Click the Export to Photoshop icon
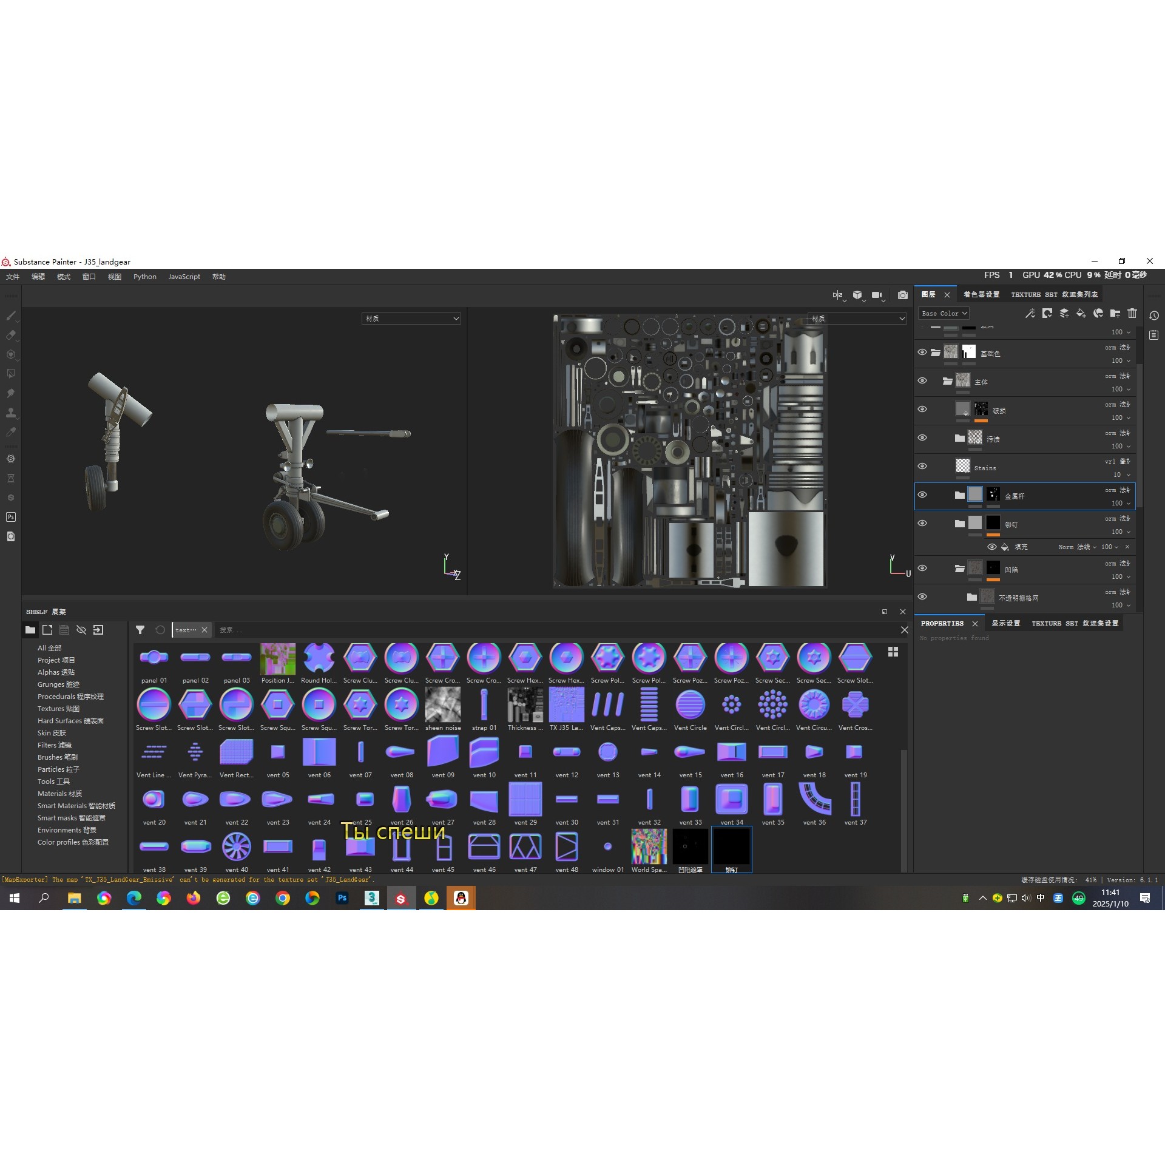The image size is (1165, 1165). point(11,517)
